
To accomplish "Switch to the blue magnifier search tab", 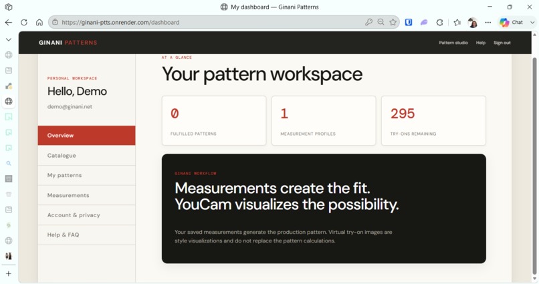I will [x=9, y=164].
